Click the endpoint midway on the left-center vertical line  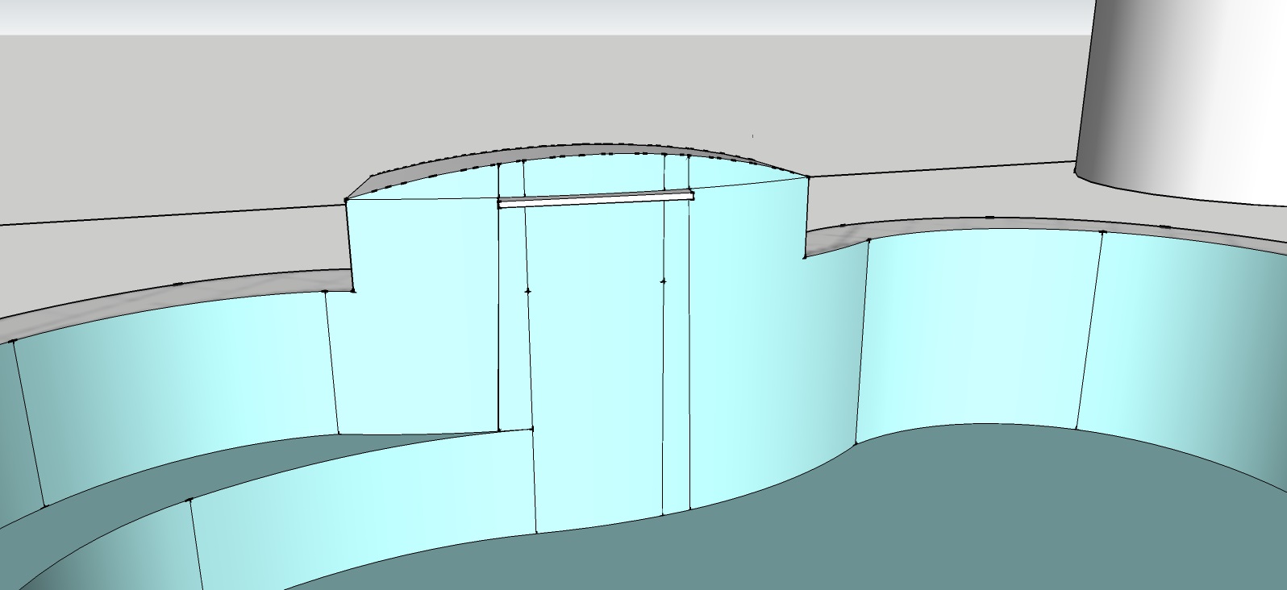point(528,290)
